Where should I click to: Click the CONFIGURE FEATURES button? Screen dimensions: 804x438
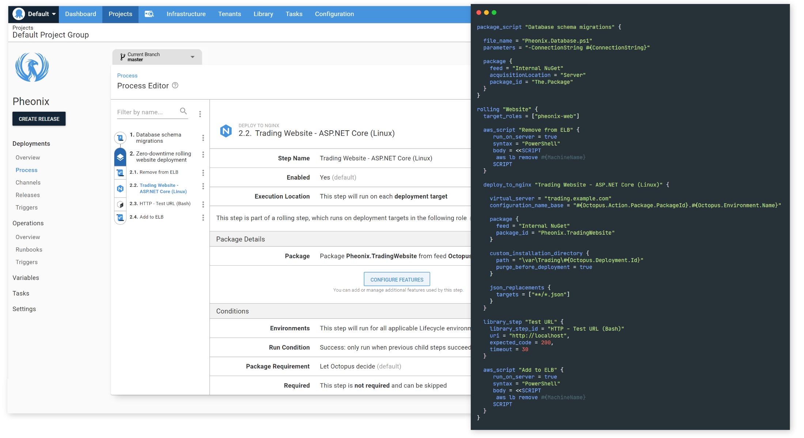[397, 279]
